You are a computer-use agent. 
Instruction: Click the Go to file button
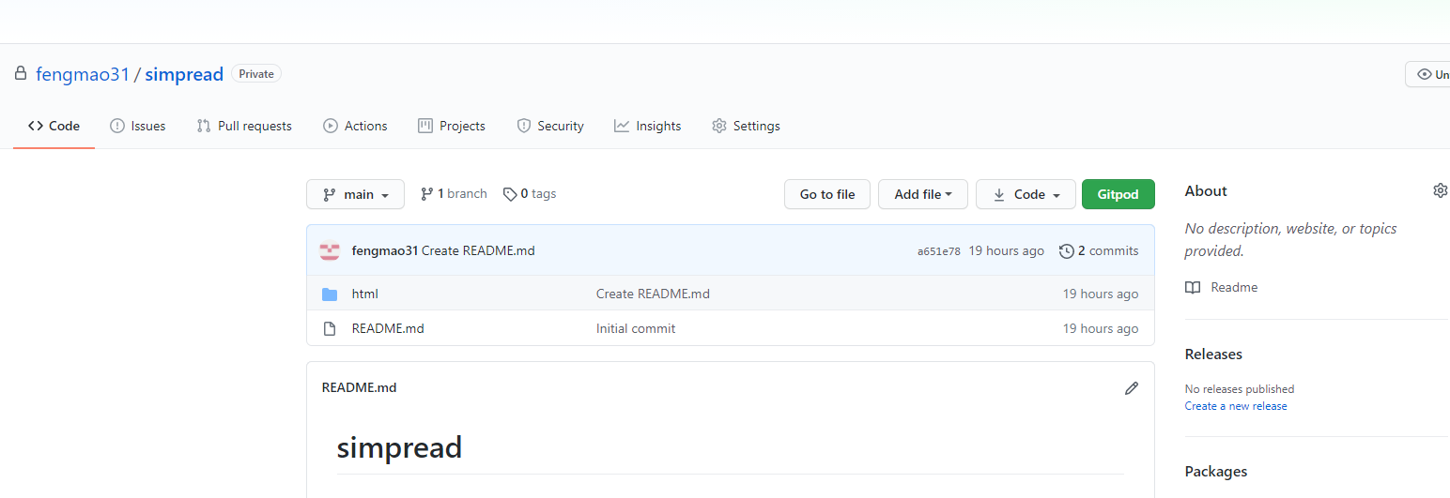[827, 194]
